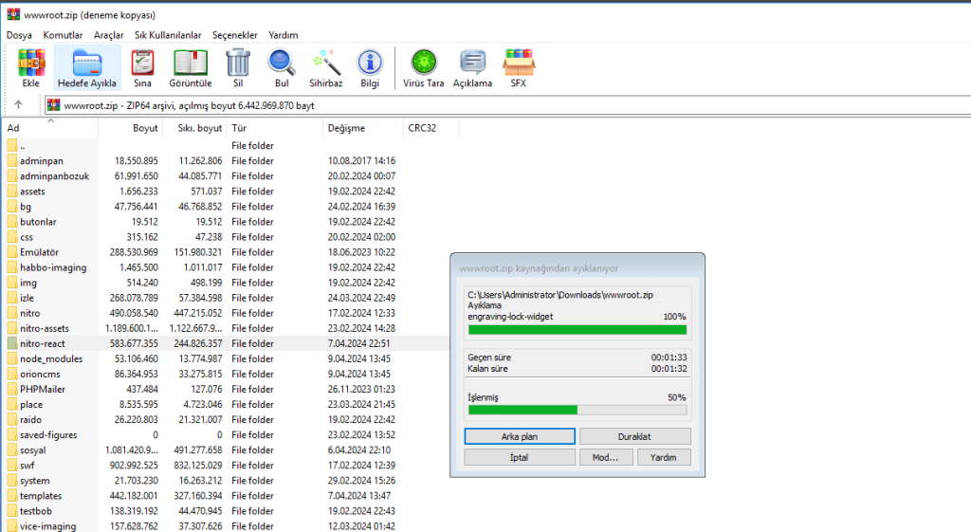
Task: Select the testbob folder row
Action: click(226, 511)
